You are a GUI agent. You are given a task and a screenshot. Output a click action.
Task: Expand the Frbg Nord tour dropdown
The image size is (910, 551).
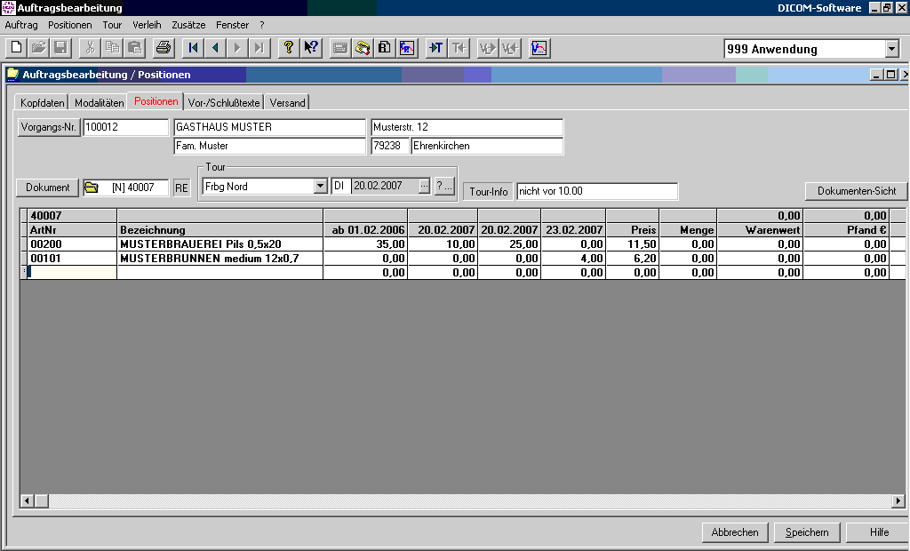tap(320, 187)
